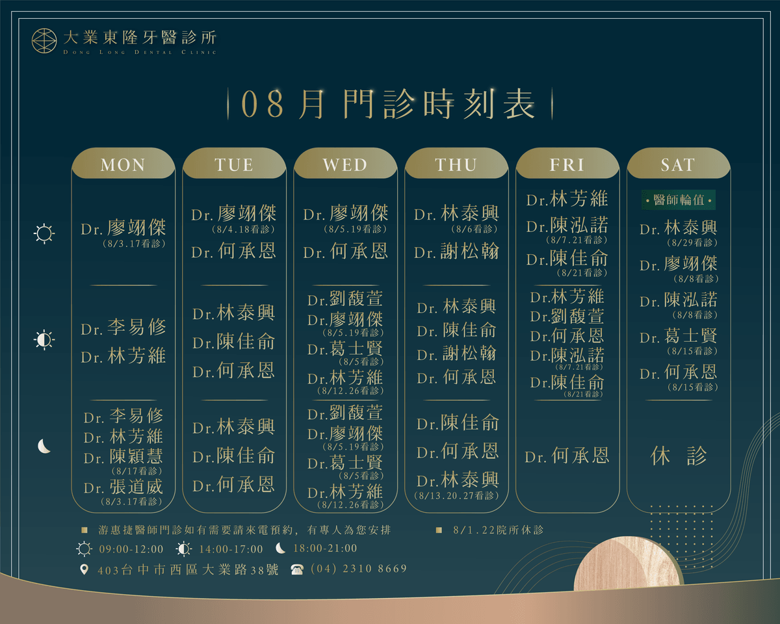Select the TUE column header
The image size is (780, 624).
[234, 164]
